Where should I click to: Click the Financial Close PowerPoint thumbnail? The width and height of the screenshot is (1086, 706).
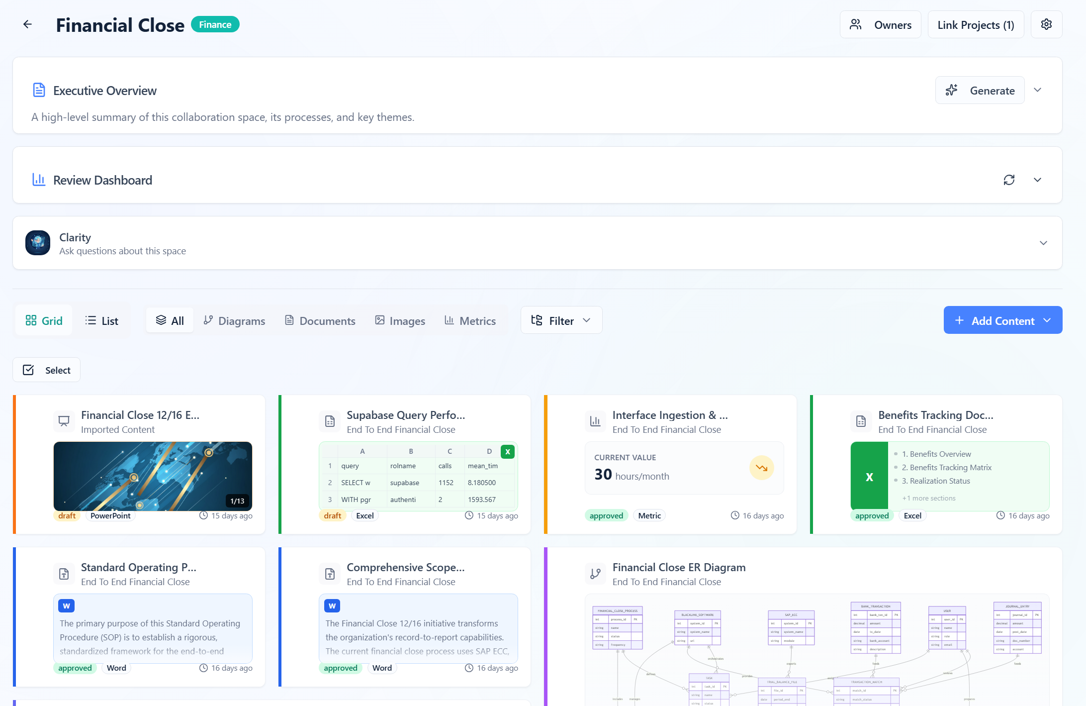click(152, 476)
